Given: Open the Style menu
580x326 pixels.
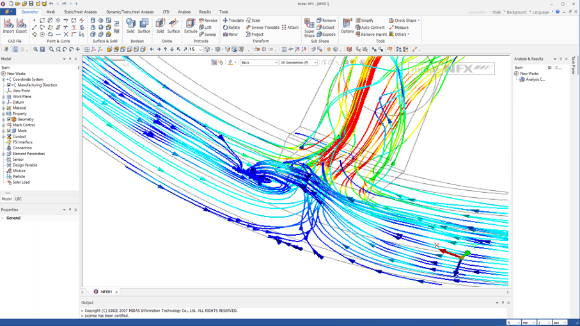Looking at the screenshot, I should (496, 12).
